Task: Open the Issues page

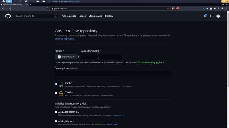Action: coord(82,16)
